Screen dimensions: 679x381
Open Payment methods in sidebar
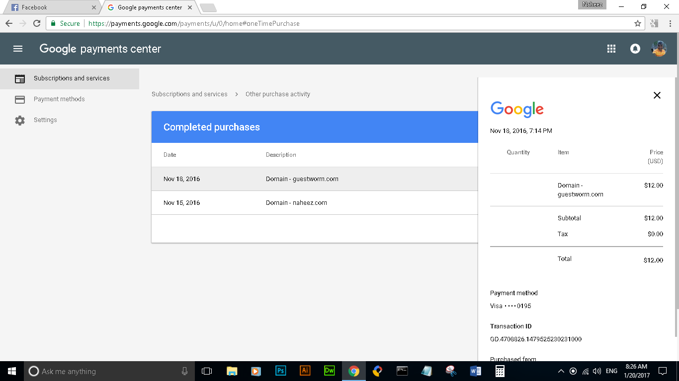70,99
